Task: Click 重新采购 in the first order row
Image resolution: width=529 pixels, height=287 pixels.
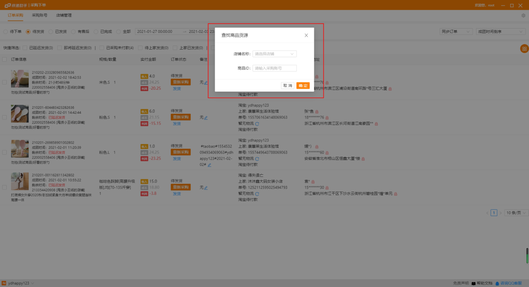Action: point(180,82)
